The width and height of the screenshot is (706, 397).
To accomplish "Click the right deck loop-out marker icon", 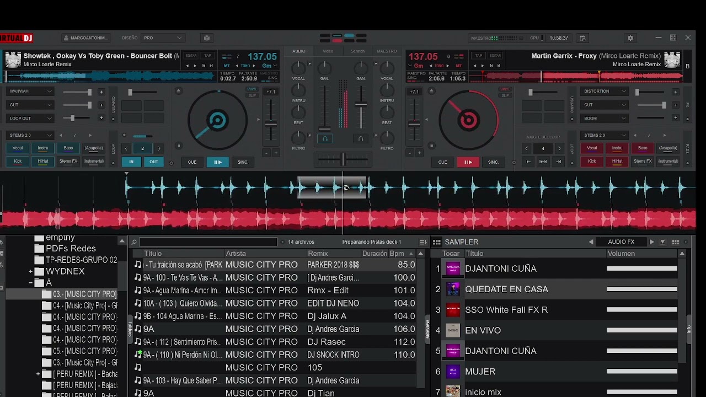I will pos(559,162).
